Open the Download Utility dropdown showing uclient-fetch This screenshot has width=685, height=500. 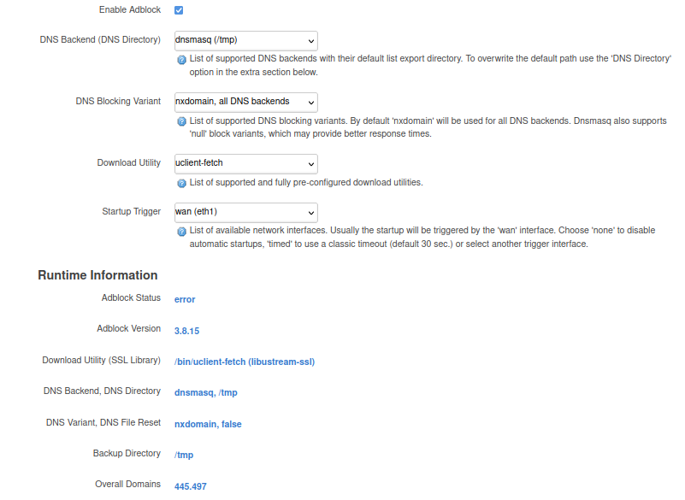pyautogui.click(x=246, y=164)
